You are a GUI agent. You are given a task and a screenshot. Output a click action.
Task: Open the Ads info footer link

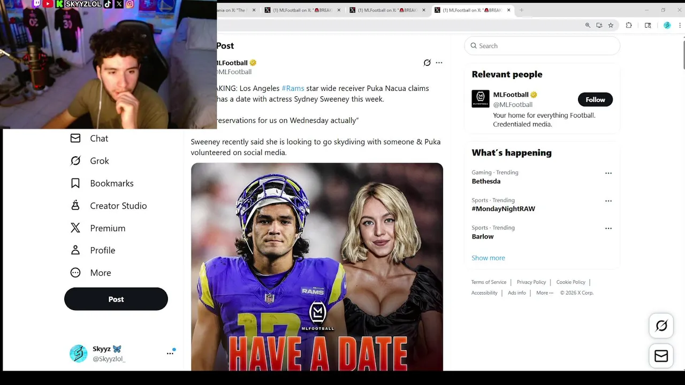click(x=517, y=293)
